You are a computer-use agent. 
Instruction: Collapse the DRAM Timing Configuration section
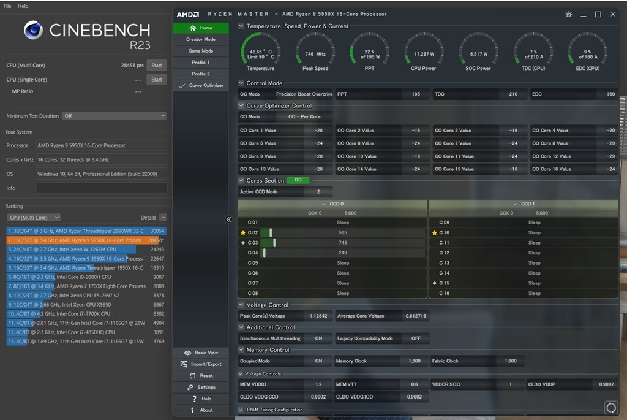pyautogui.click(x=240, y=410)
